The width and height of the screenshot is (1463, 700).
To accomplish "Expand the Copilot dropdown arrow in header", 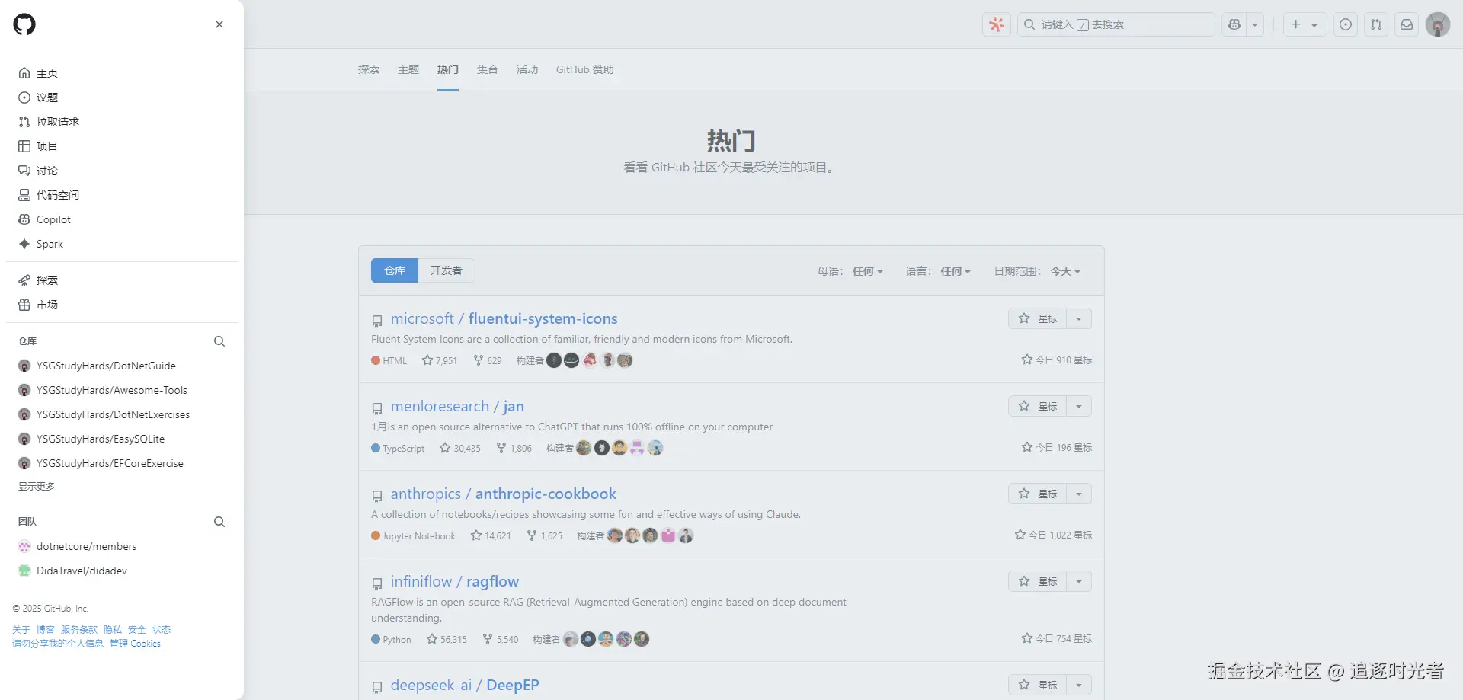I will tap(1255, 24).
